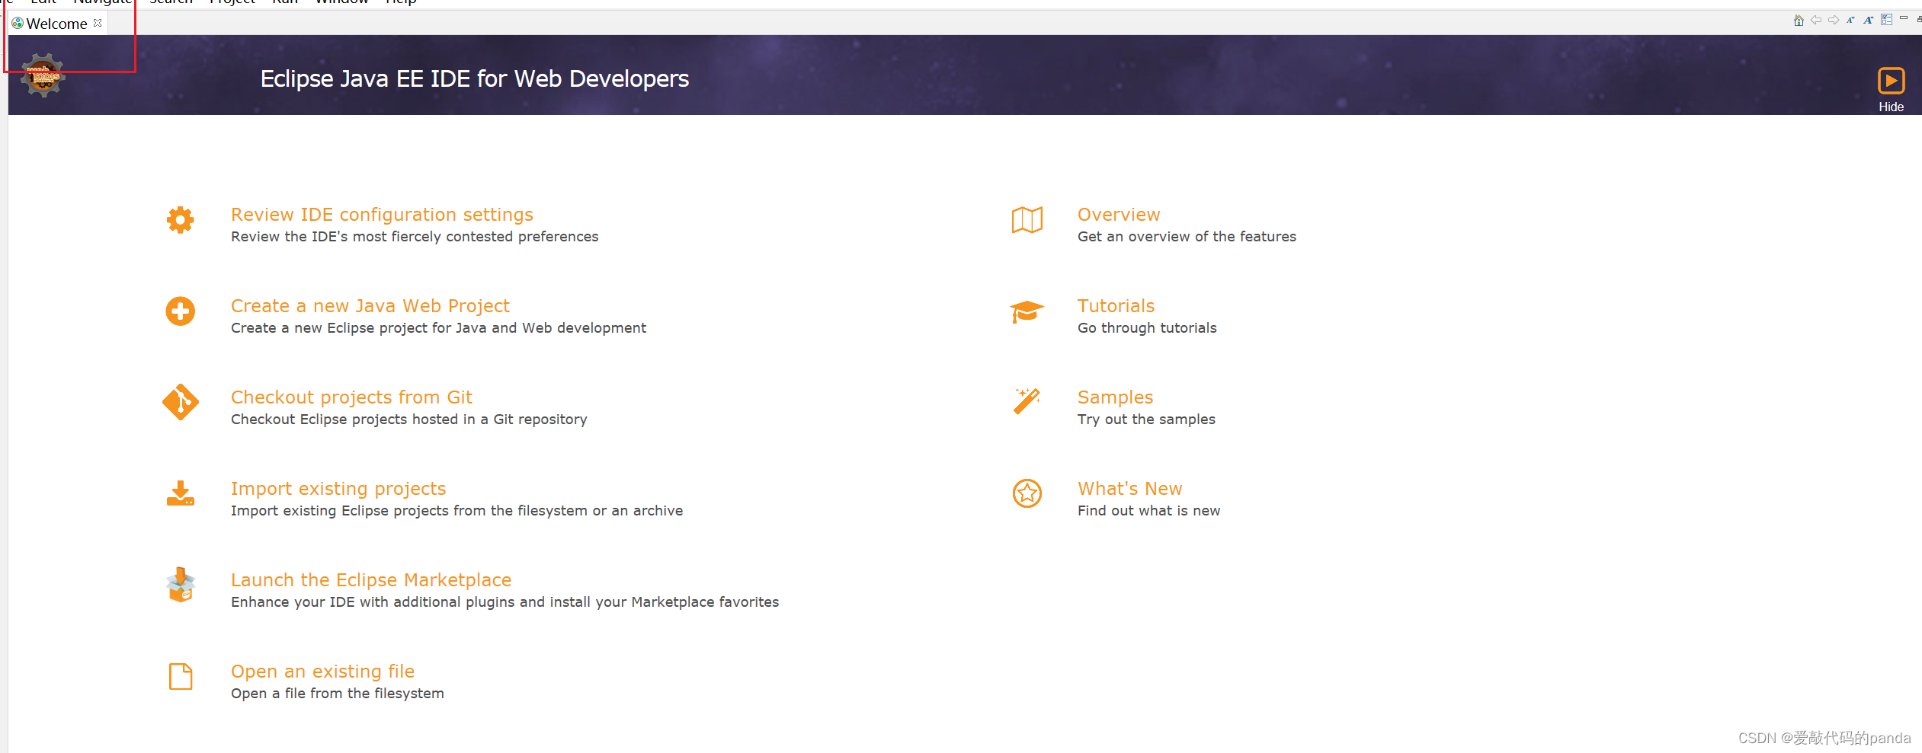Open an existing file link
Image resolution: width=1922 pixels, height=753 pixels.
pos(322,672)
